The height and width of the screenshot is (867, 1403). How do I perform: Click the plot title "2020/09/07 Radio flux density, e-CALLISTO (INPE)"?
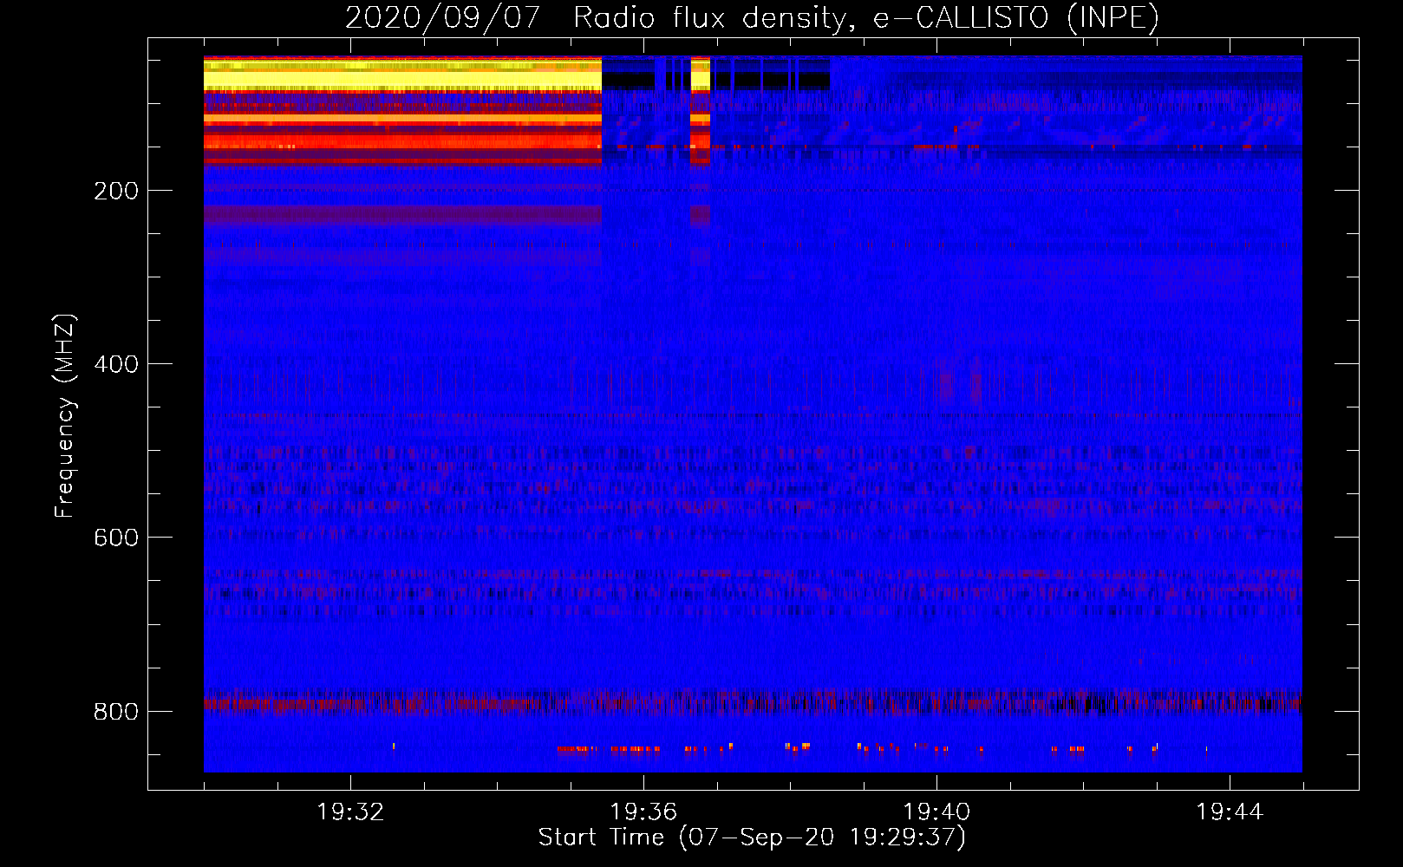pos(752,17)
